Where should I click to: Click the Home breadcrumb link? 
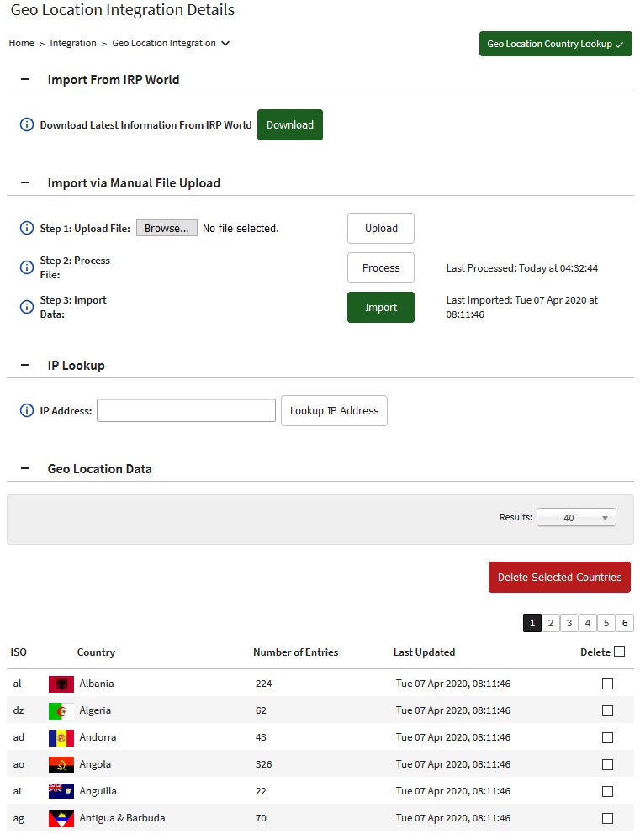pyautogui.click(x=22, y=44)
